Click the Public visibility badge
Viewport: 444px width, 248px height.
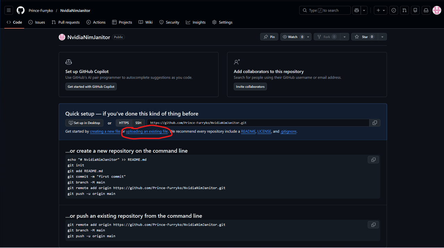[118, 37]
